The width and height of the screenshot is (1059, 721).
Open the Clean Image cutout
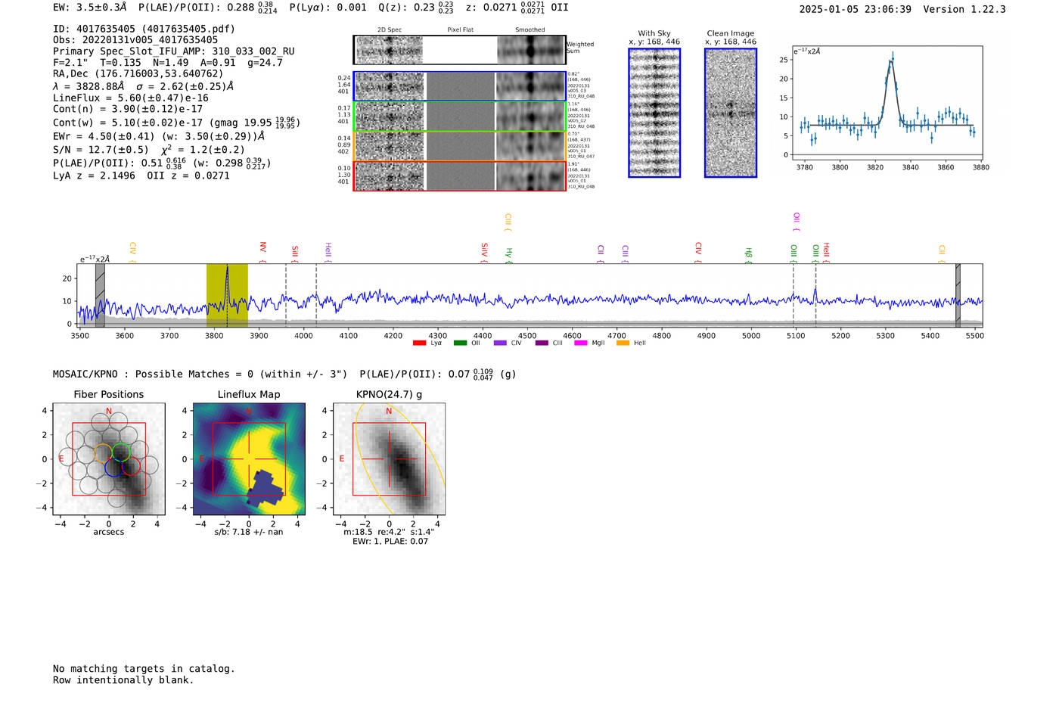(731, 113)
